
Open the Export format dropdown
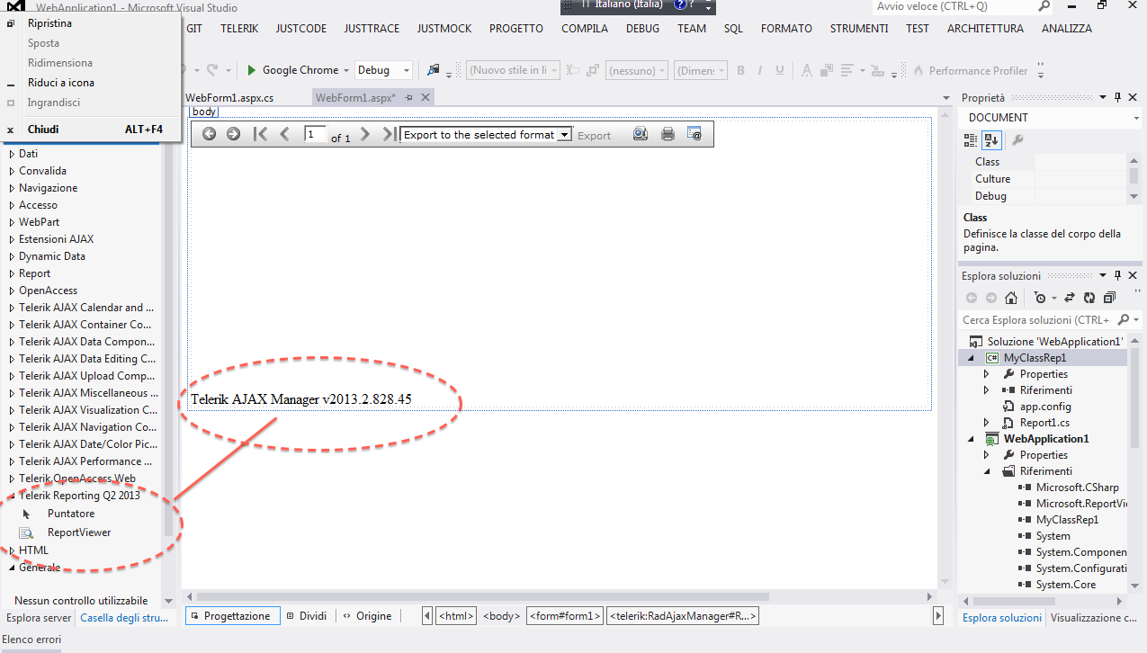[564, 135]
